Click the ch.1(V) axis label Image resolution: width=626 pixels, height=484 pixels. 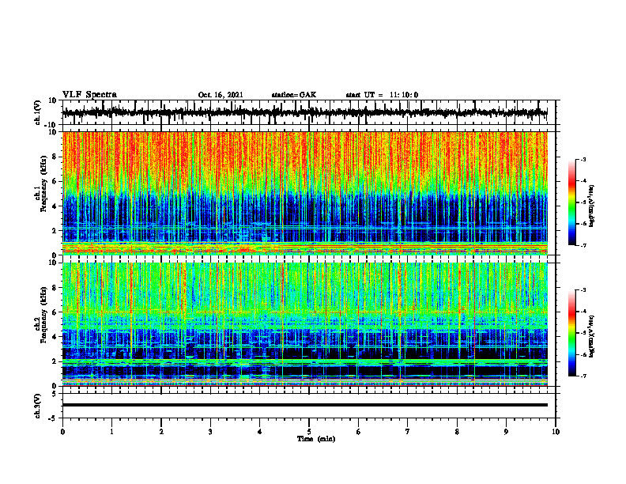point(38,112)
